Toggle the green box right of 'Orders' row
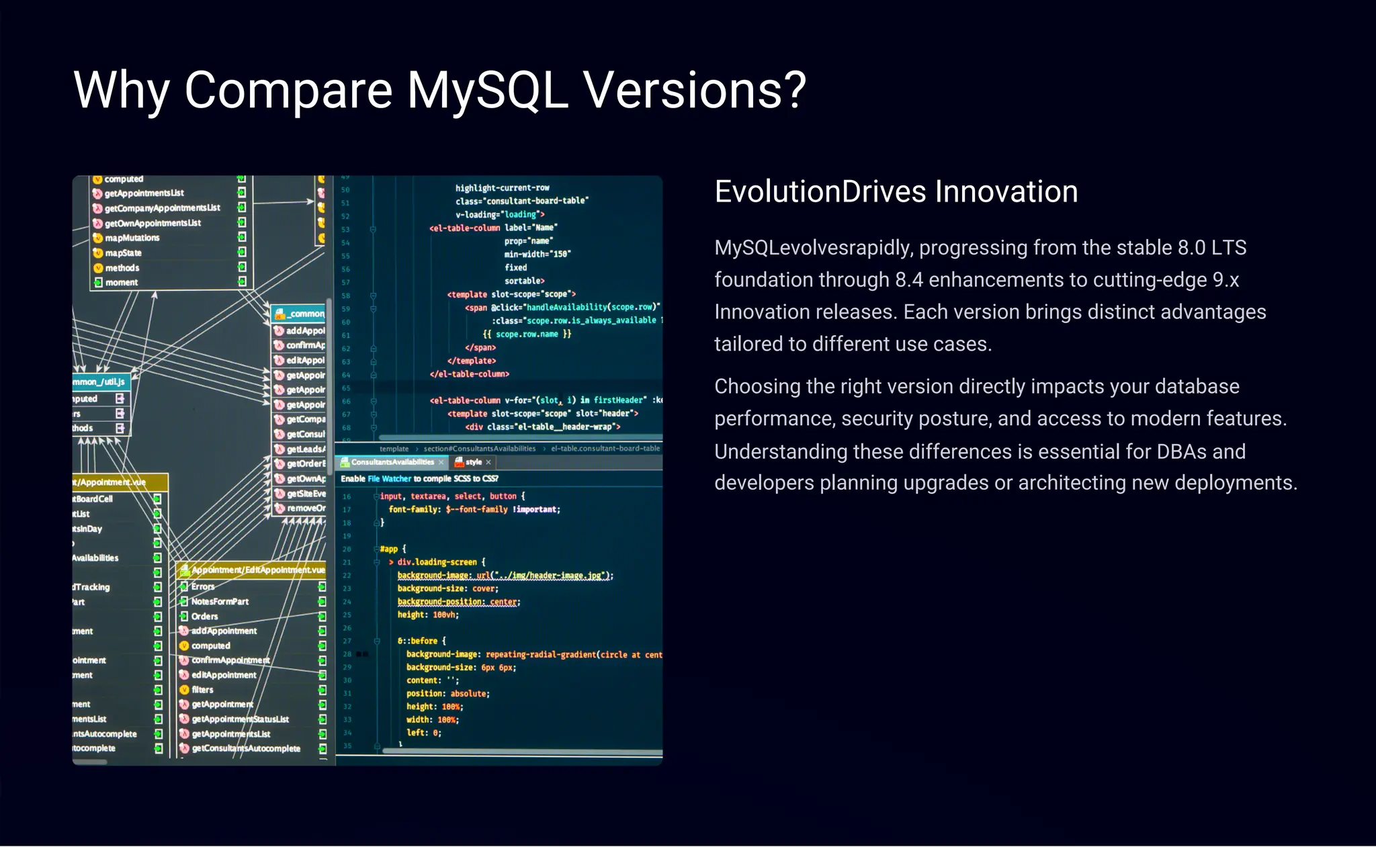This screenshot has height=847, width=1376. pos(322,617)
